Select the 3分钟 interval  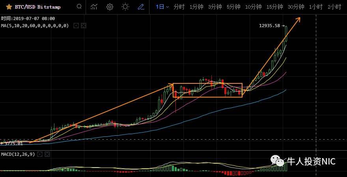pos(215,7)
